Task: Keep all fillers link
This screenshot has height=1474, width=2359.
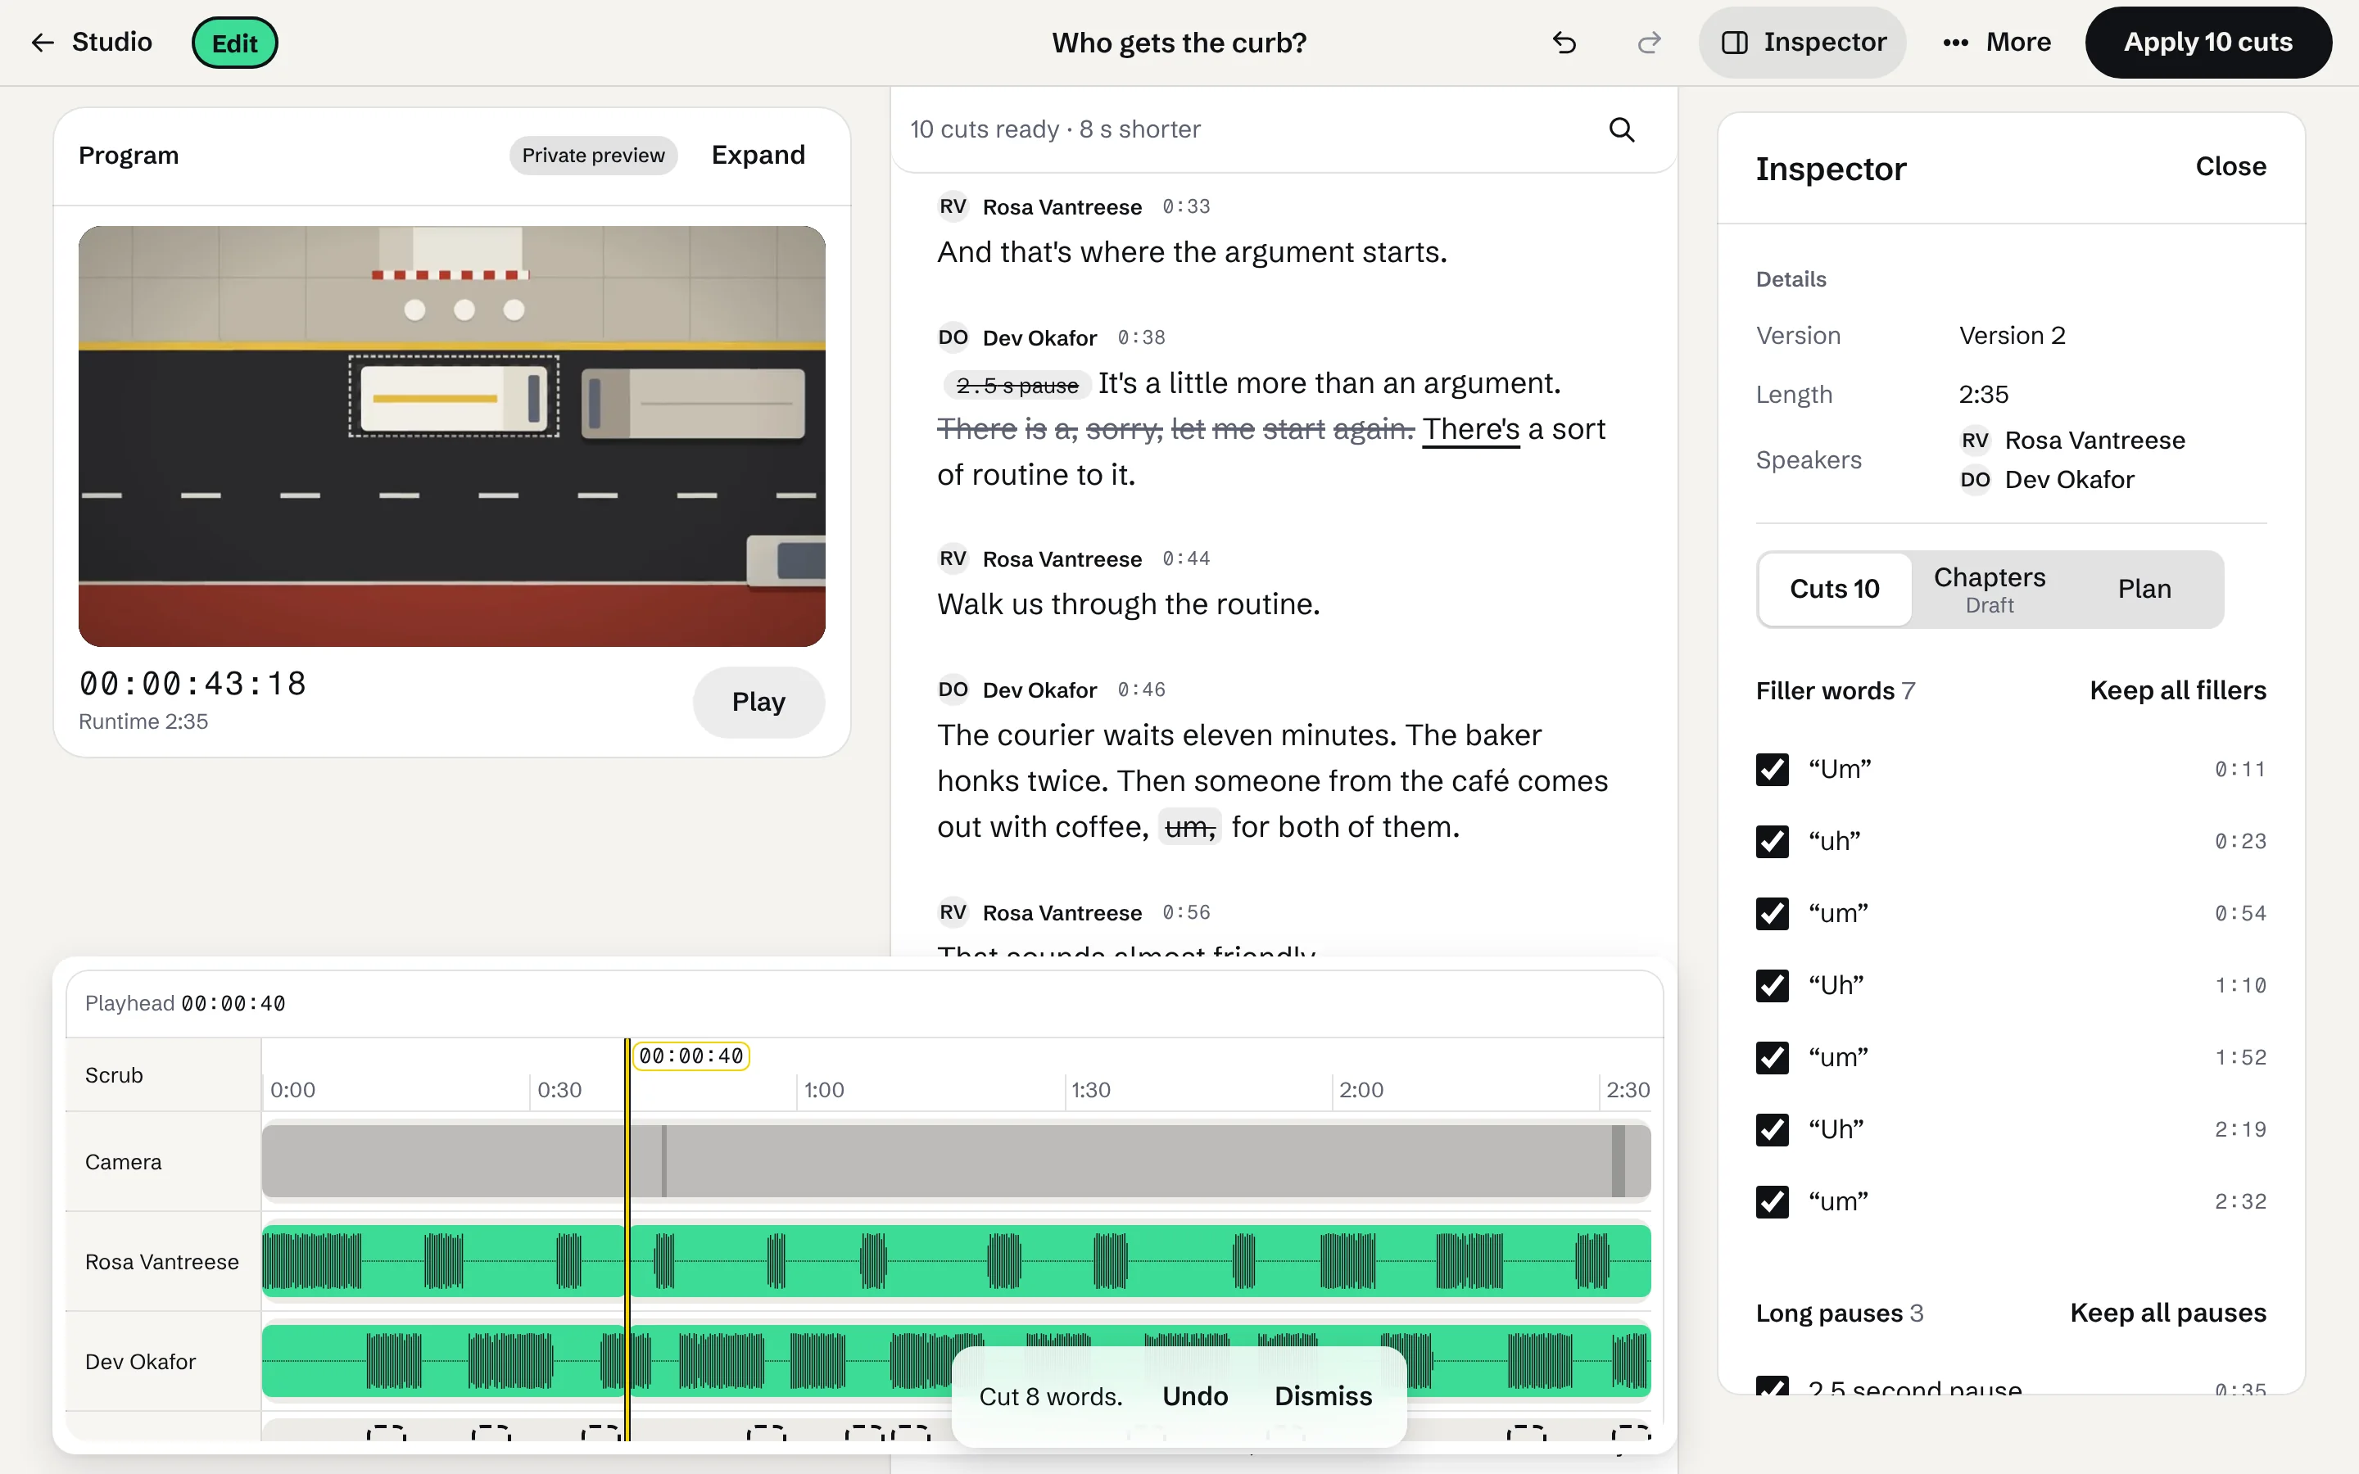Action: point(2178,690)
